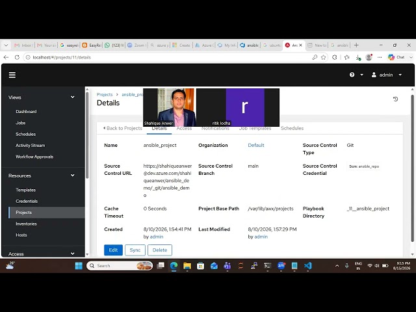
Task: Open browser downloads icon
Action: point(358,57)
